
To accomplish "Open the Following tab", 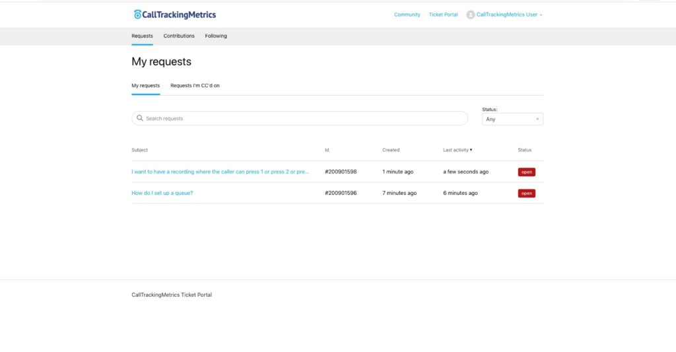I will coord(216,36).
